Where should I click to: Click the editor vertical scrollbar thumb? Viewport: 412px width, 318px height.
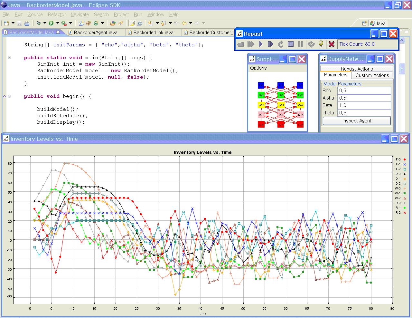pos(402,69)
